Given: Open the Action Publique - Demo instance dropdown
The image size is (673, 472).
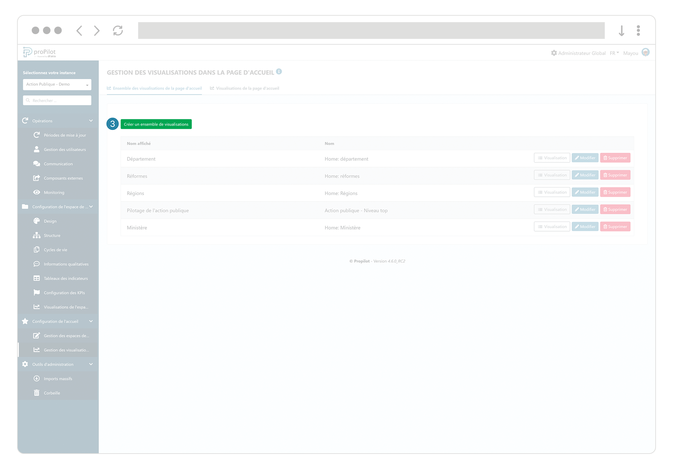Looking at the screenshot, I should (57, 84).
